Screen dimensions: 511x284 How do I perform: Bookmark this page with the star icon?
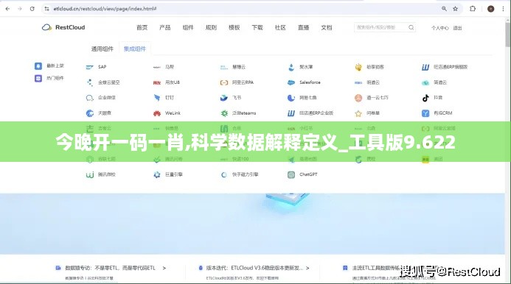tap(455, 9)
